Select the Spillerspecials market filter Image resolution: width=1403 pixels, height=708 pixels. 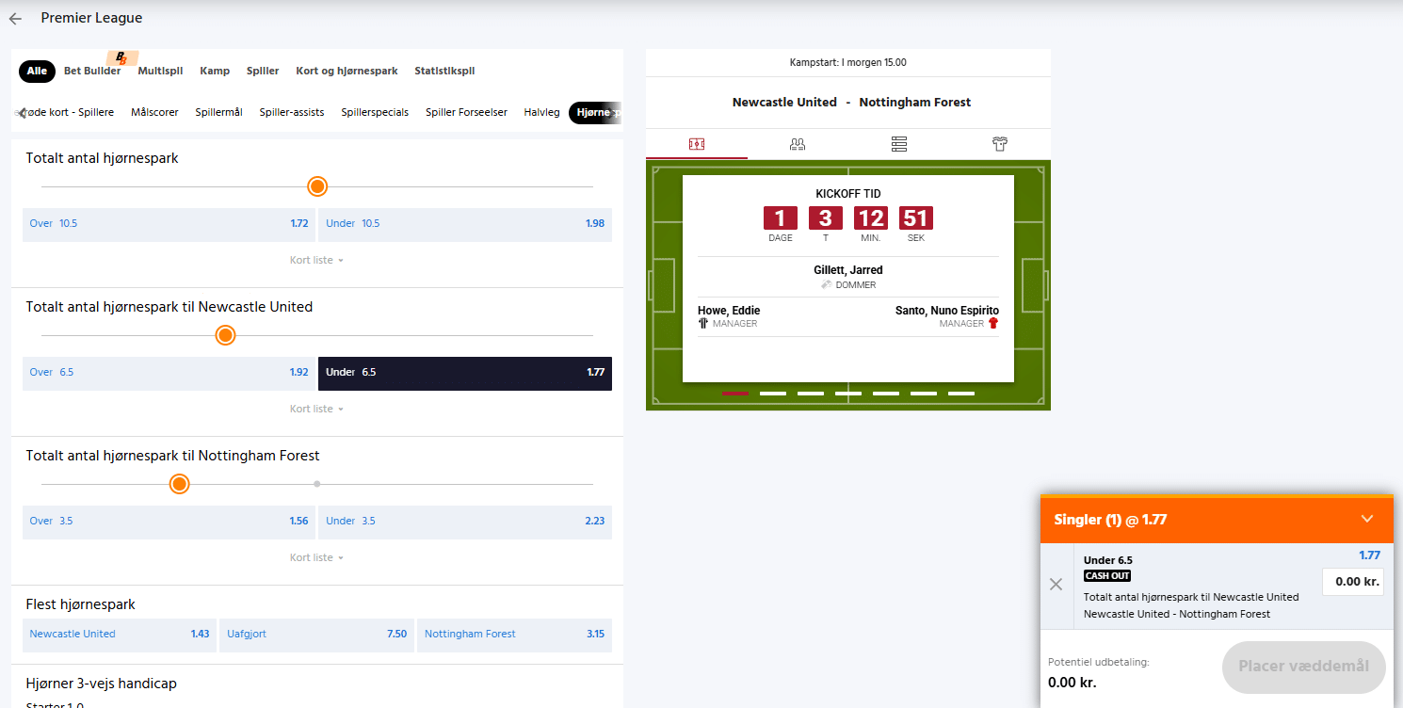[x=375, y=112]
